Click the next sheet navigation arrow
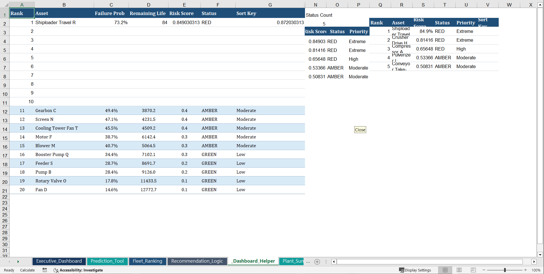544x274 pixels. click(18, 262)
